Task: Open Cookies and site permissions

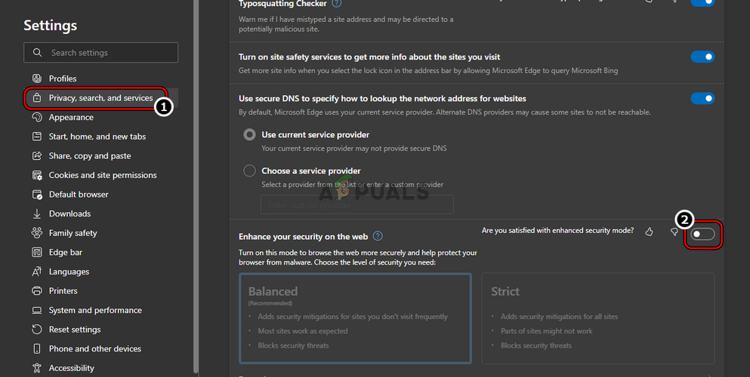Action: click(101, 175)
